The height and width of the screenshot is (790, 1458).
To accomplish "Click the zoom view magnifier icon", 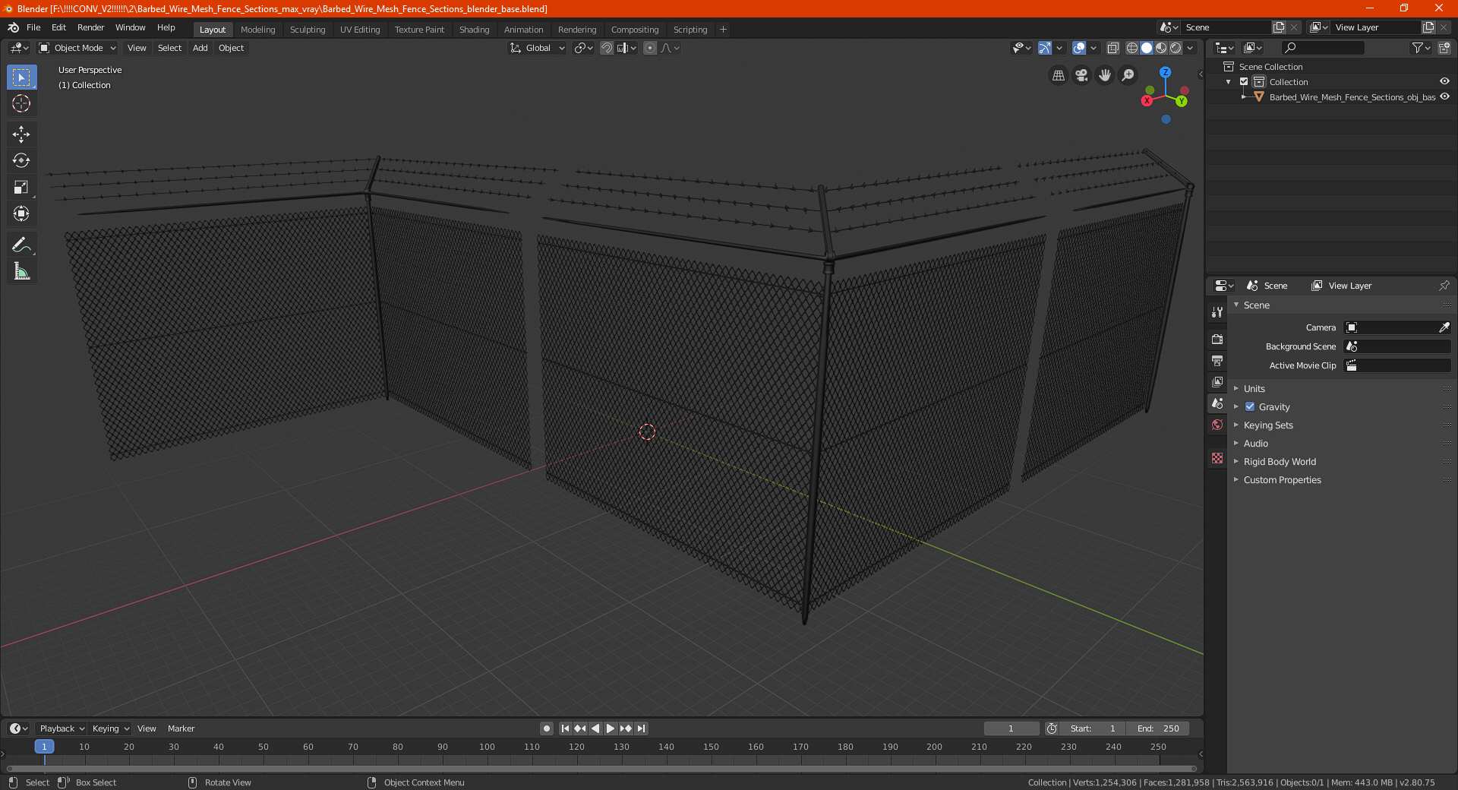I will 1128,75.
